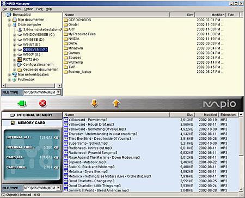The height and width of the screenshot is (198, 245).
Task: Click the Mijn documenten folder icon
Action: [14, 20]
